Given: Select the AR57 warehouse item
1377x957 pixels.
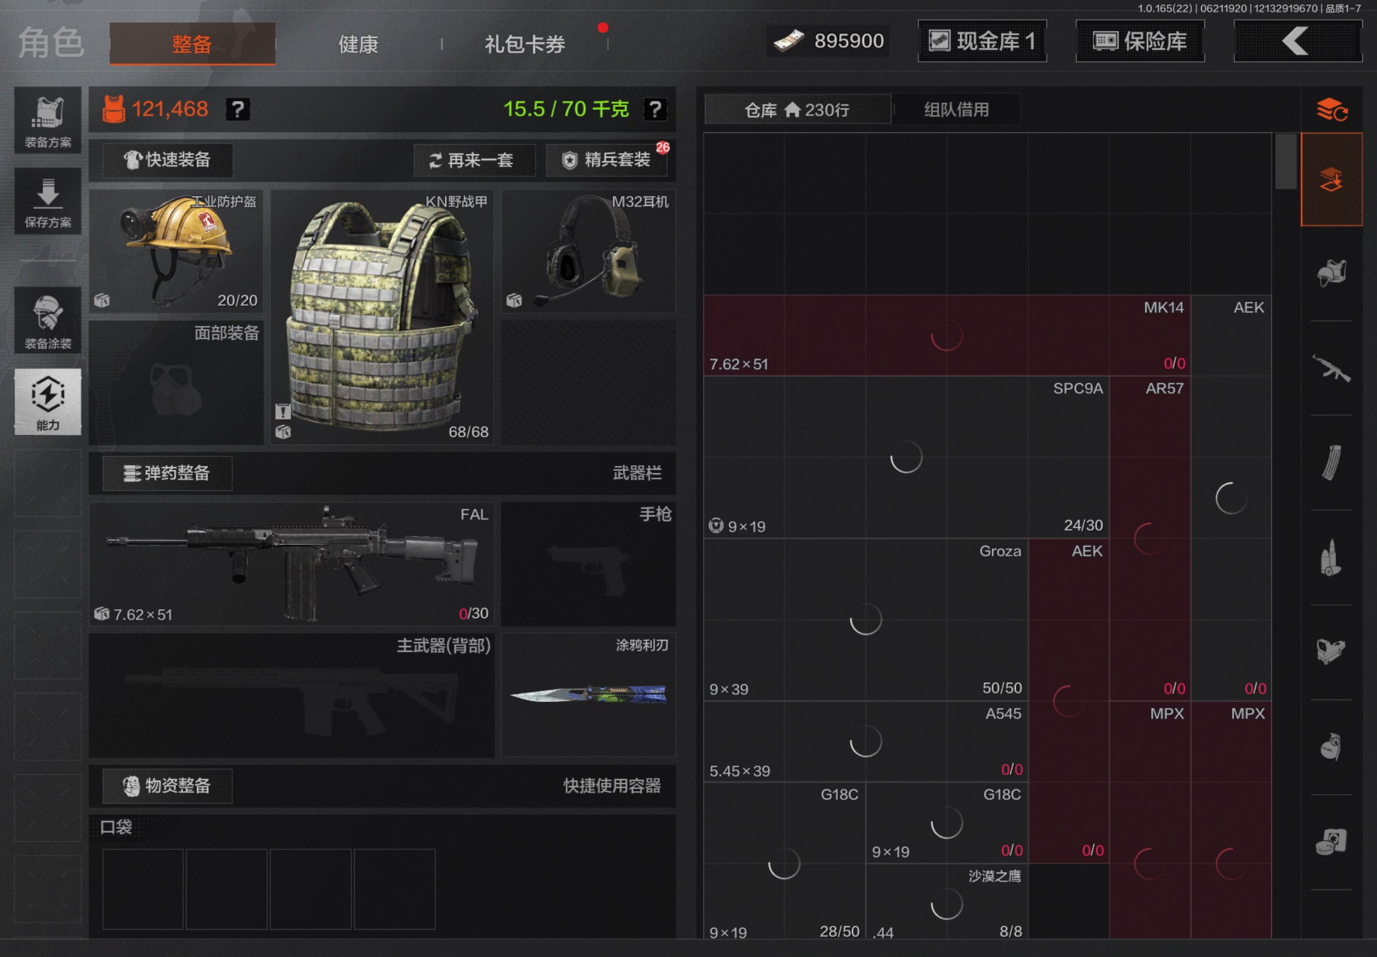Looking at the screenshot, I should coord(1150,538).
